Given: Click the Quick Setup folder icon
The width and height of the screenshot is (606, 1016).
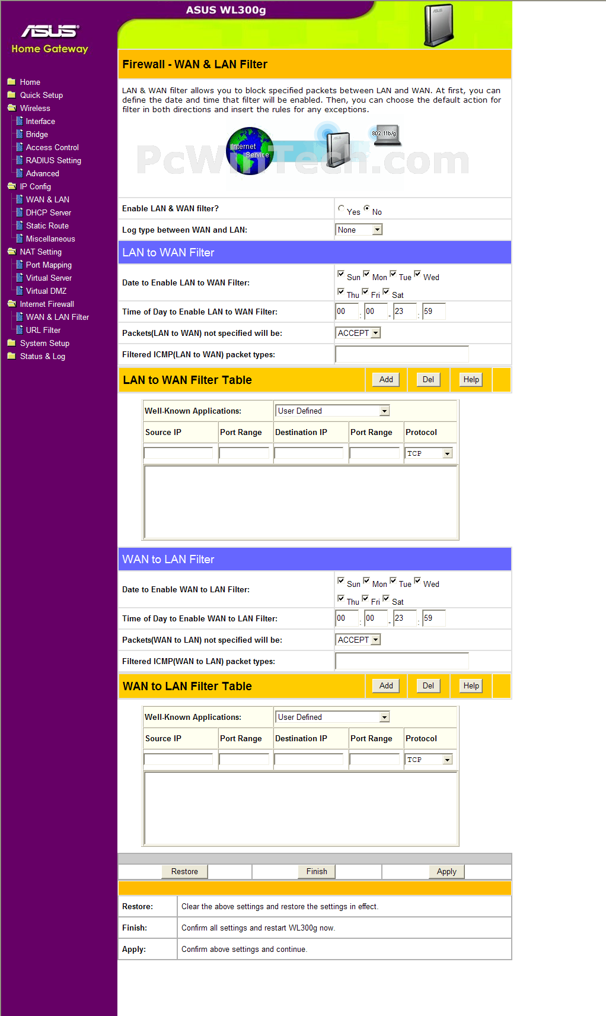Looking at the screenshot, I should (11, 95).
